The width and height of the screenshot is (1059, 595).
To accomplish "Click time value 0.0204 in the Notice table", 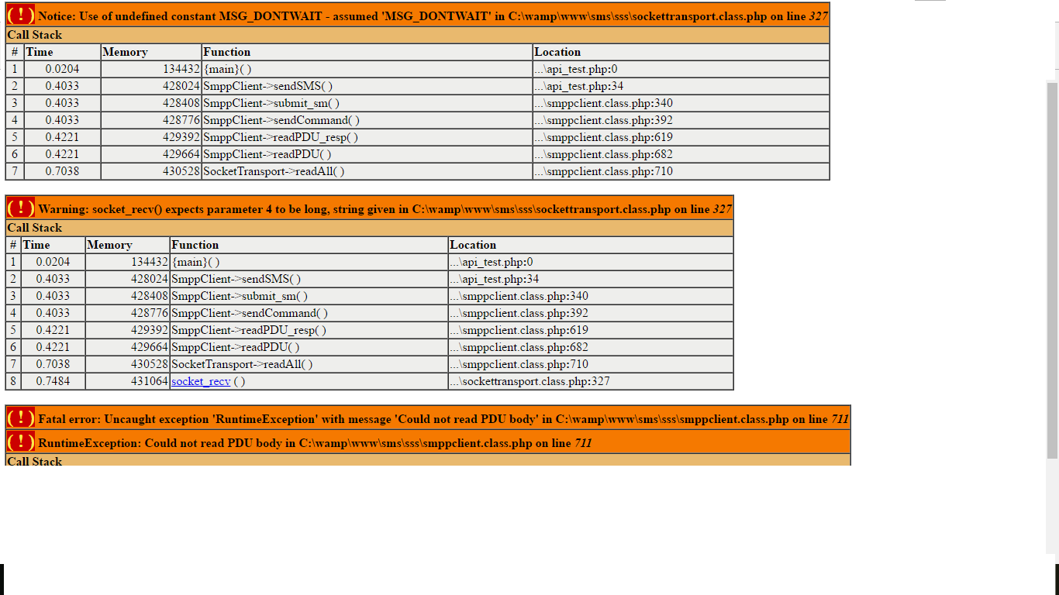I will 62,69.
